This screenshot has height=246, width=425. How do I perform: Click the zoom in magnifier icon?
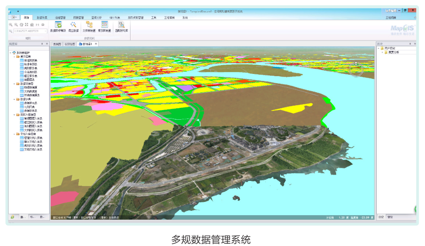point(11,25)
